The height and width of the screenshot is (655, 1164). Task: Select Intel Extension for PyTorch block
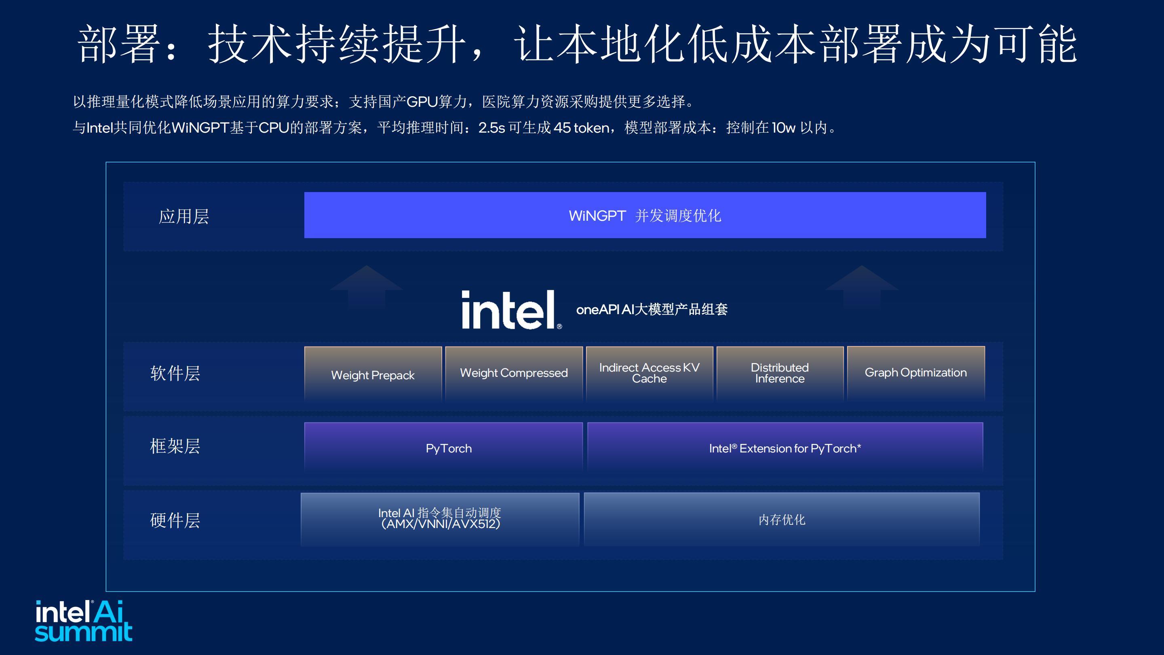pyautogui.click(x=785, y=448)
